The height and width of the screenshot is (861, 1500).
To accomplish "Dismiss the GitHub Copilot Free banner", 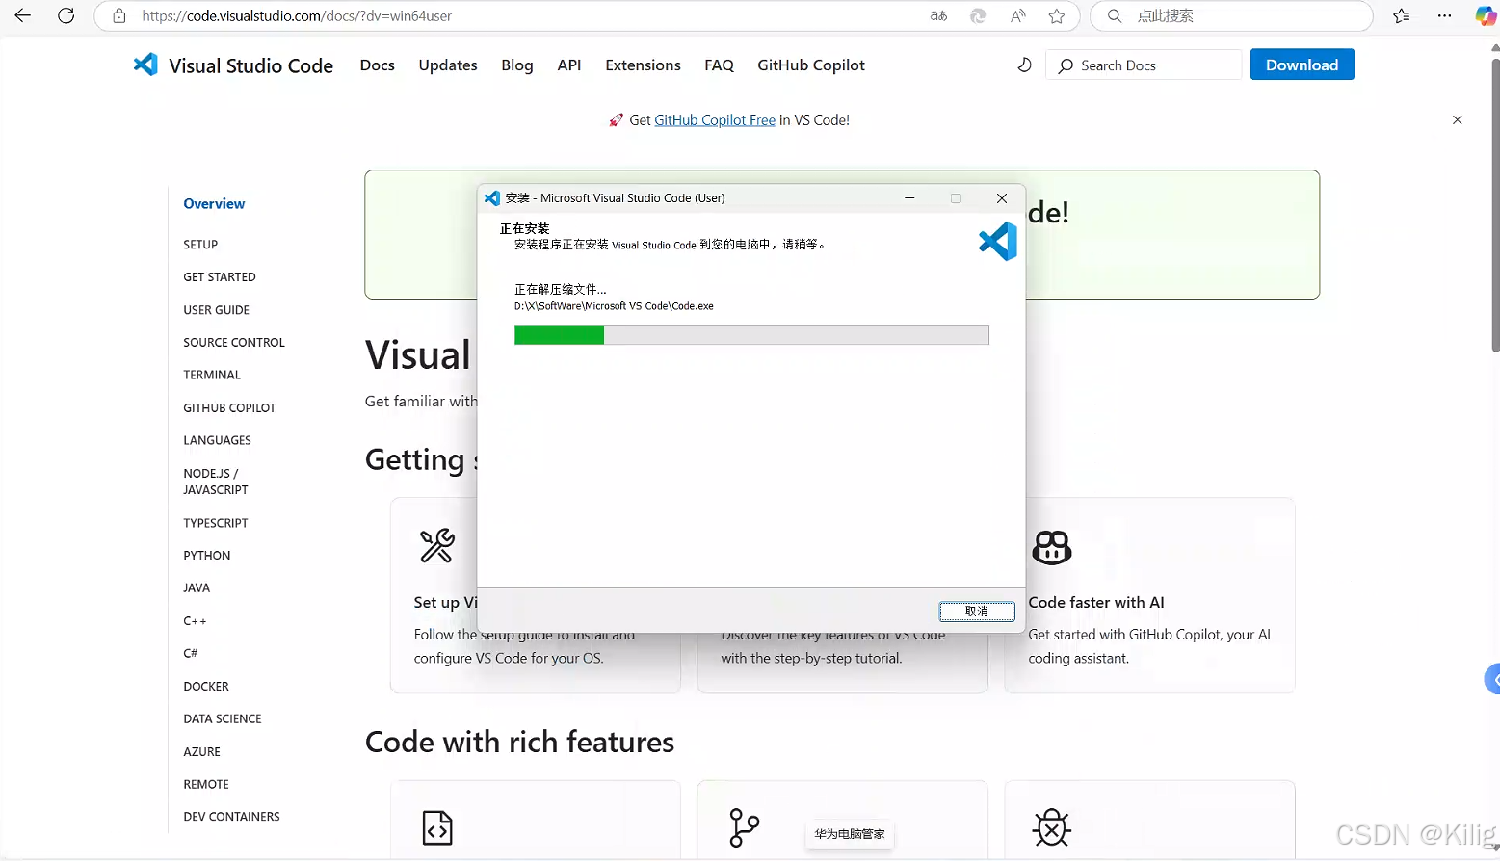I will pyautogui.click(x=1458, y=119).
